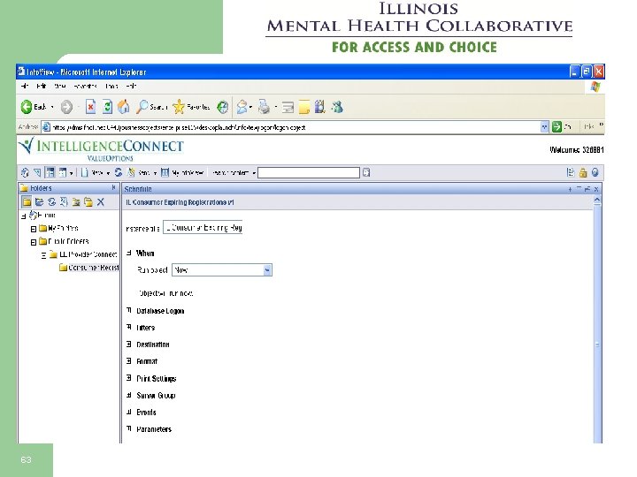Click the Edit page icon in the IE toolbar

coord(288,107)
